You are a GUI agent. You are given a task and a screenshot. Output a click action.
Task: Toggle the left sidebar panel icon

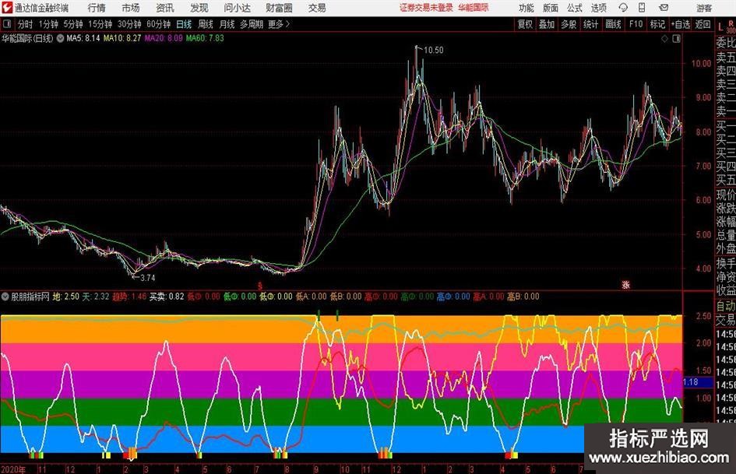pyautogui.click(x=7, y=24)
